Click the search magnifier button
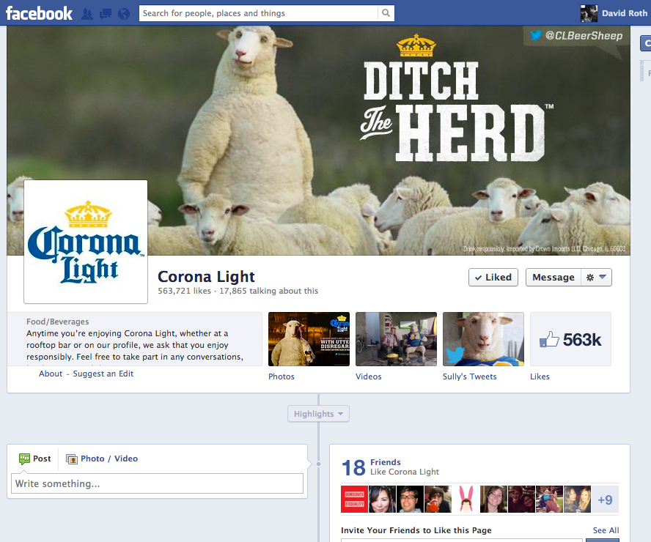 (386, 13)
